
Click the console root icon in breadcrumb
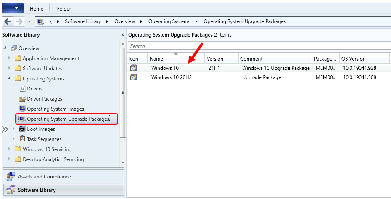(x=40, y=22)
